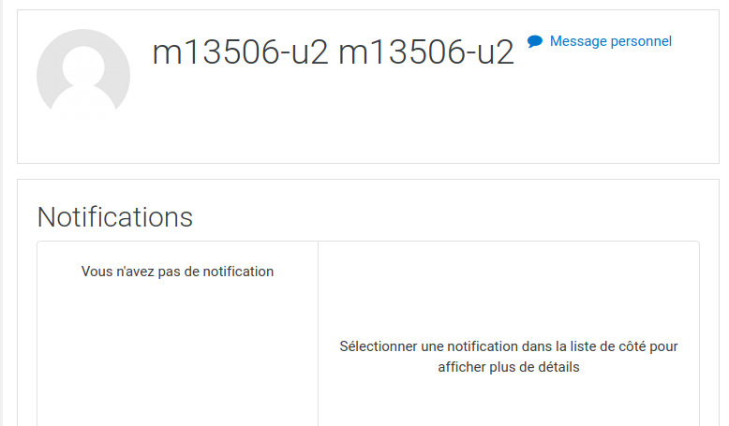Viewport: 729px width, 426px height.
Task: Click blank area of the profile card
Action: 419,125
